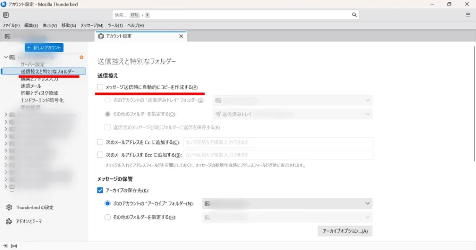476x250 pixels.
Task: Close the アカウント設定 tab
Action: [181, 36]
